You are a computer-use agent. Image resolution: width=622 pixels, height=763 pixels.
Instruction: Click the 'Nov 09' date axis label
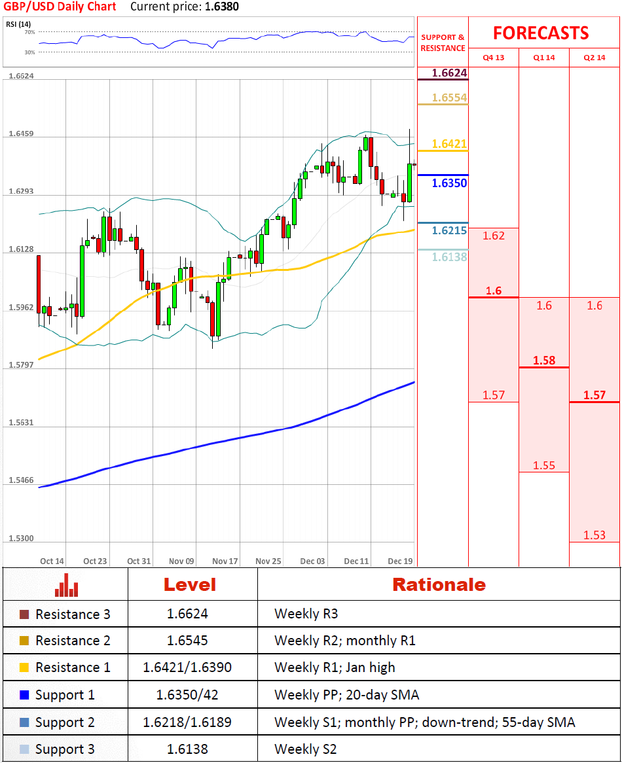pos(181,561)
